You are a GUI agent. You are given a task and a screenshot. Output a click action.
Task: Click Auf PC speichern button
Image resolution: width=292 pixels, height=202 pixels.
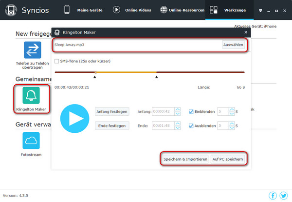228,159
